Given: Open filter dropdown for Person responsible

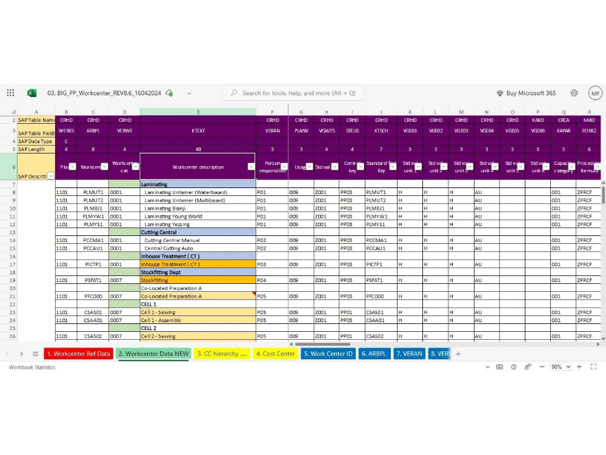Looking at the screenshot, I should (284, 167).
